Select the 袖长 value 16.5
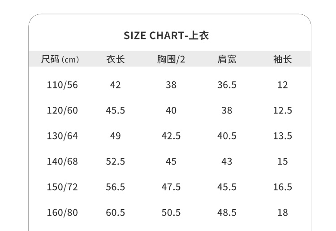 point(282,187)
